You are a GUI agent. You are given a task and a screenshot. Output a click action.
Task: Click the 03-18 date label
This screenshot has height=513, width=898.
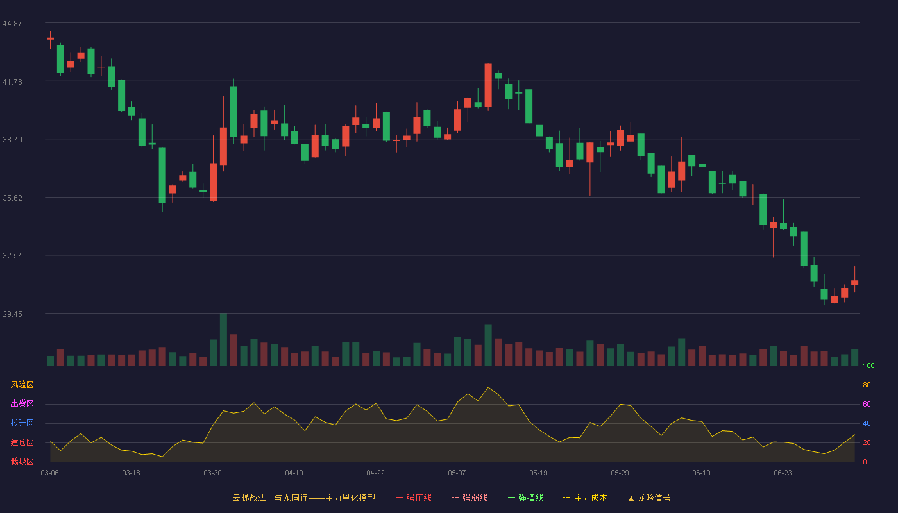point(131,473)
